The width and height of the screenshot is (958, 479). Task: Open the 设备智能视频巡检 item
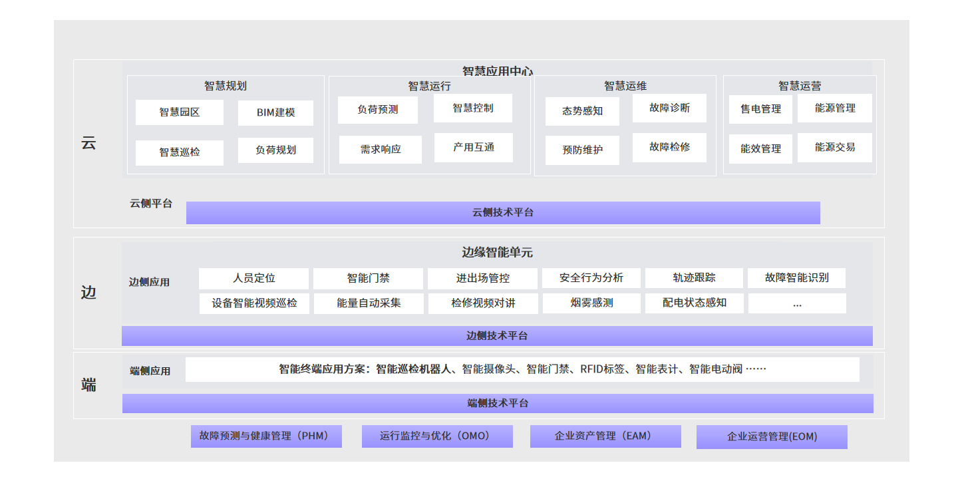tap(254, 303)
